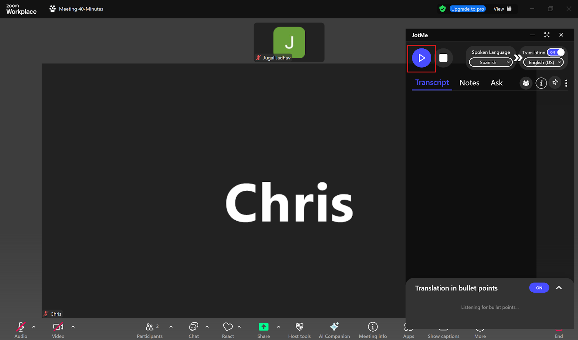Click Meeting 40-Minutes title
Screen dimensions: 578x340
tap(81, 9)
